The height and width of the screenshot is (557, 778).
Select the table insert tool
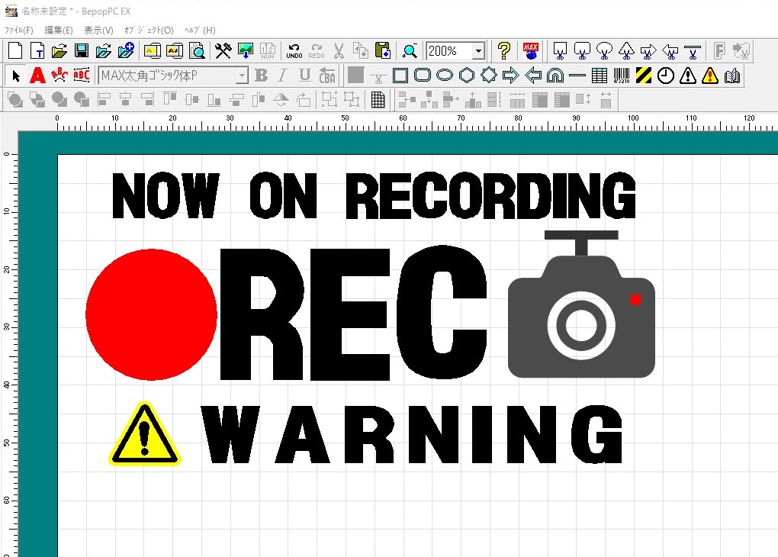coord(600,75)
